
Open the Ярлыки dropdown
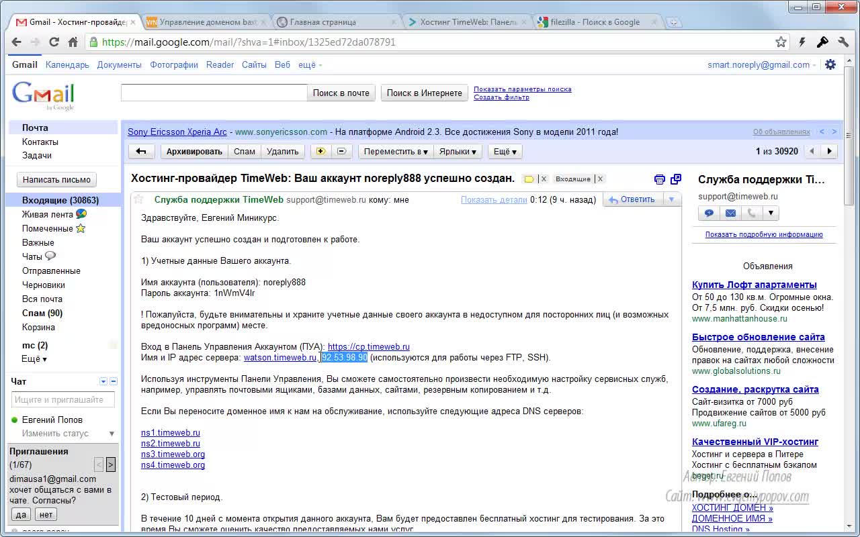point(458,151)
